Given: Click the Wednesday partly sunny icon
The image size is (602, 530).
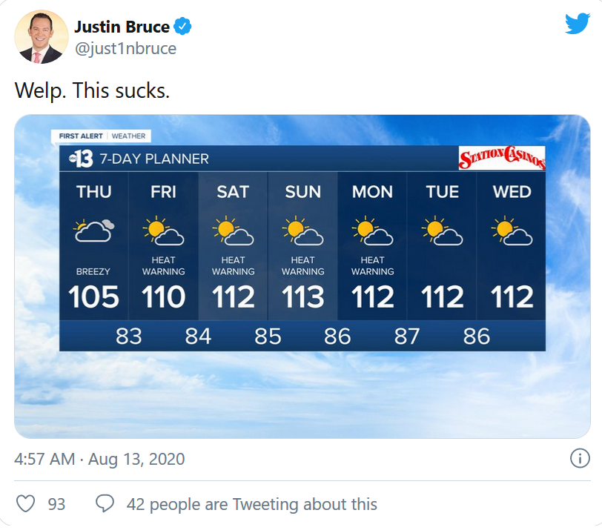Looking at the screenshot, I should tap(512, 231).
